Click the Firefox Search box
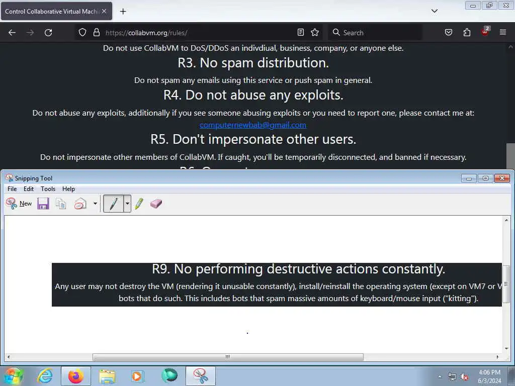Viewport: 515px width, 386px height. point(375,33)
